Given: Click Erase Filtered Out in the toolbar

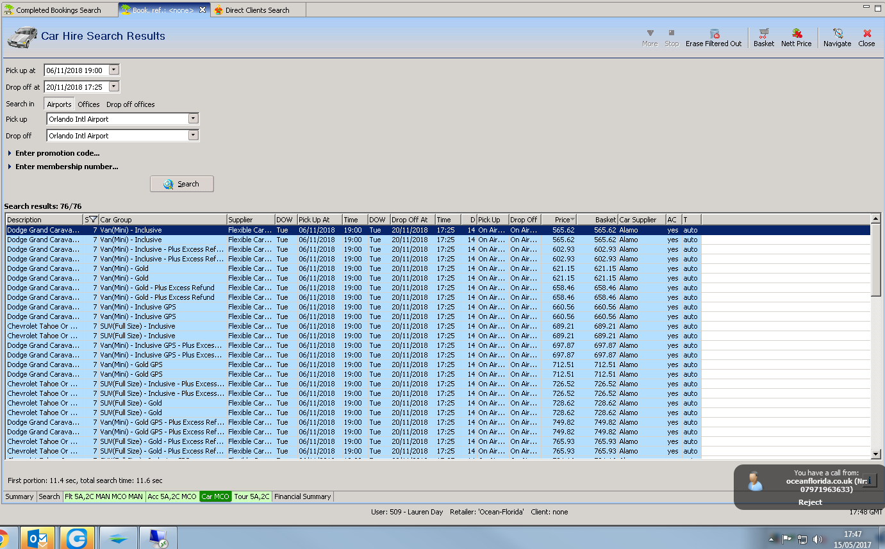Looking at the screenshot, I should point(713,37).
